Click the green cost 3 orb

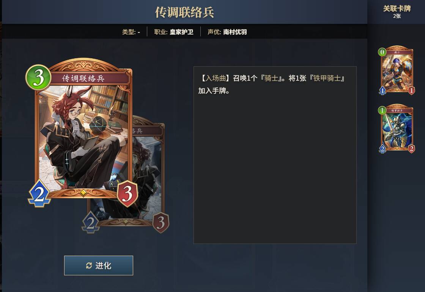point(38,77)
